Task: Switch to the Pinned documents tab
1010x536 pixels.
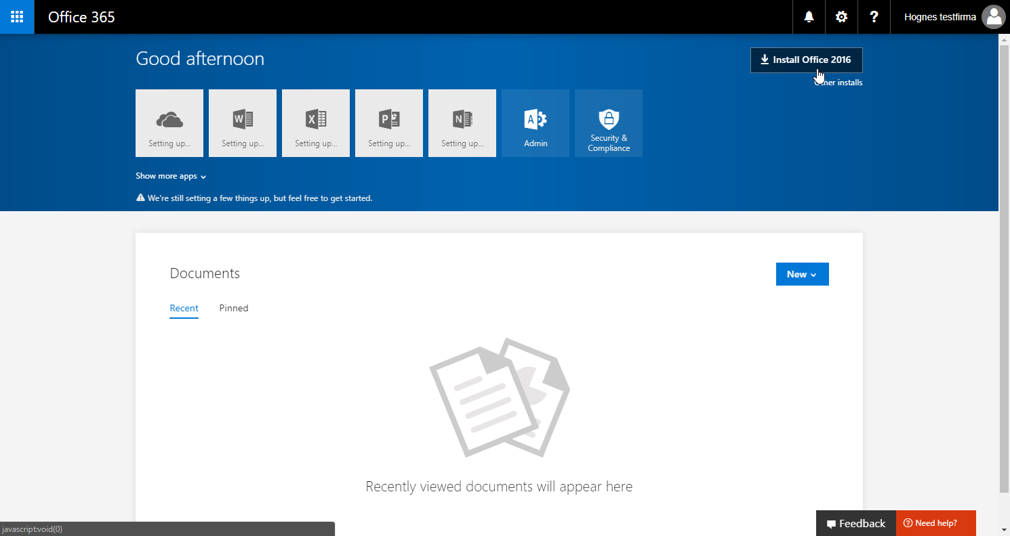Action: coord(234,309)
